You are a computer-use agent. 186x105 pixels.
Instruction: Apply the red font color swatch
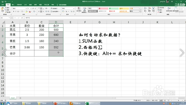[x=30, y=11]
